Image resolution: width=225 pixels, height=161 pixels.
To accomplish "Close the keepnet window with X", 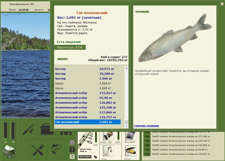I will [222, 4].
